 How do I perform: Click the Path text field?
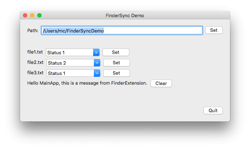(122, 31)
